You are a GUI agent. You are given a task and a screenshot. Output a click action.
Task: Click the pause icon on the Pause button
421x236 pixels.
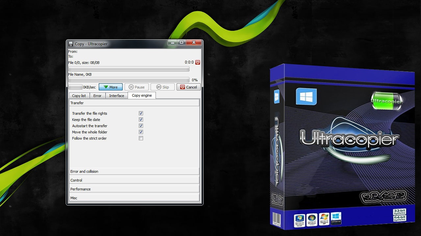point(131,87)
